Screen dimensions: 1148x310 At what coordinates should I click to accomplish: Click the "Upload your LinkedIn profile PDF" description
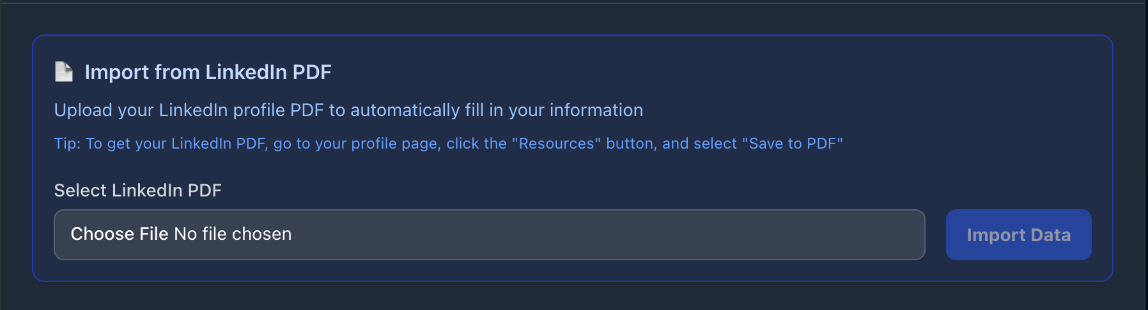click(x=189, y=110)
